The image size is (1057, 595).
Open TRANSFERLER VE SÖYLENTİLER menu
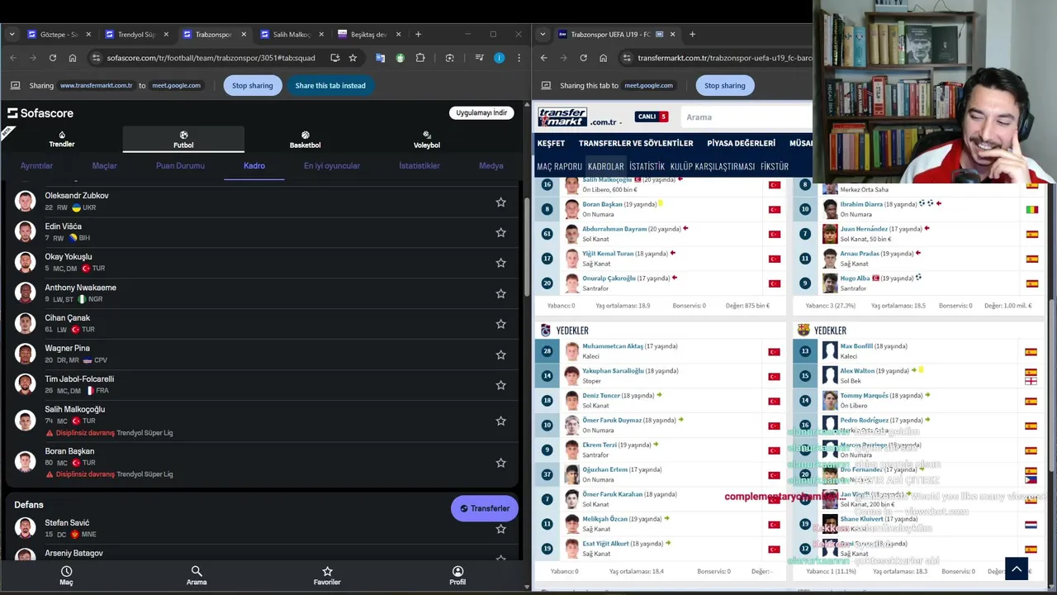click(636, 143)
